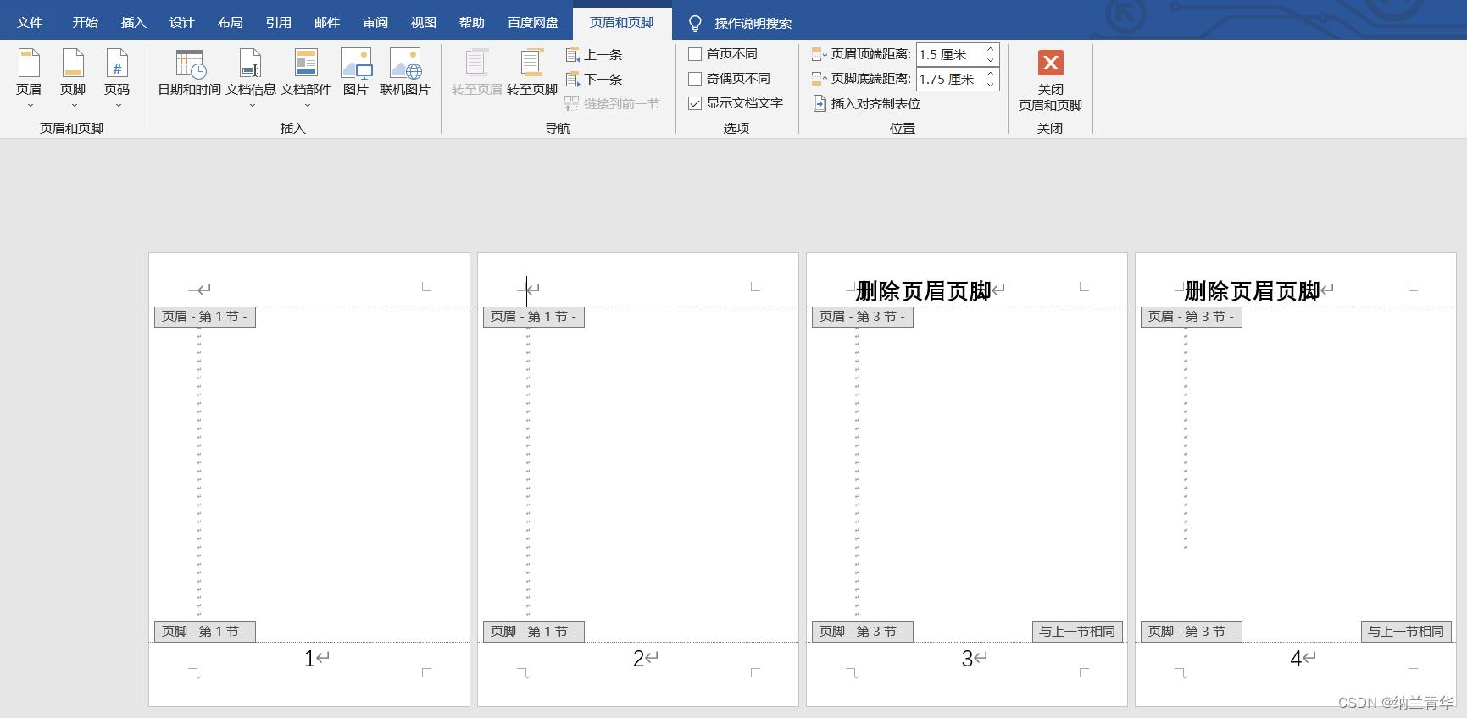Image resolution: width=1467 pixels, height=718 pixels.
Task: Select the 页眉和页脚 ribbon tab
Action: coord(622,23)
